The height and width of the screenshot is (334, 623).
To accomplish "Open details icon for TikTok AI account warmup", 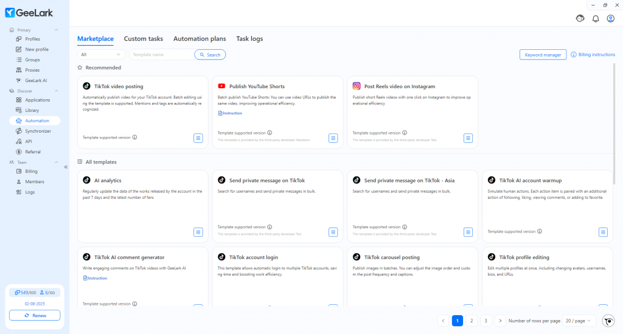I will click(x=603, y=232).
